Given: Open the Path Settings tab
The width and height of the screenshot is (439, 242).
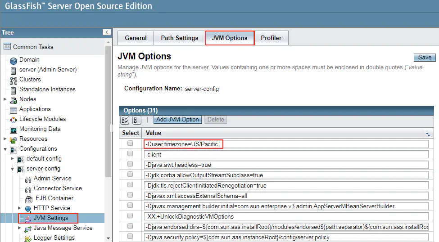Looking at the screenshot, I should [x=180, y=38].
